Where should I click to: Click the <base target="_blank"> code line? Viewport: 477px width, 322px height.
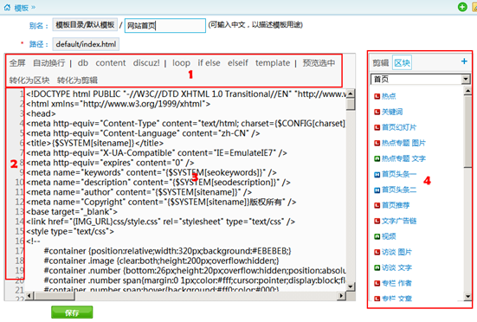(72, 211)
